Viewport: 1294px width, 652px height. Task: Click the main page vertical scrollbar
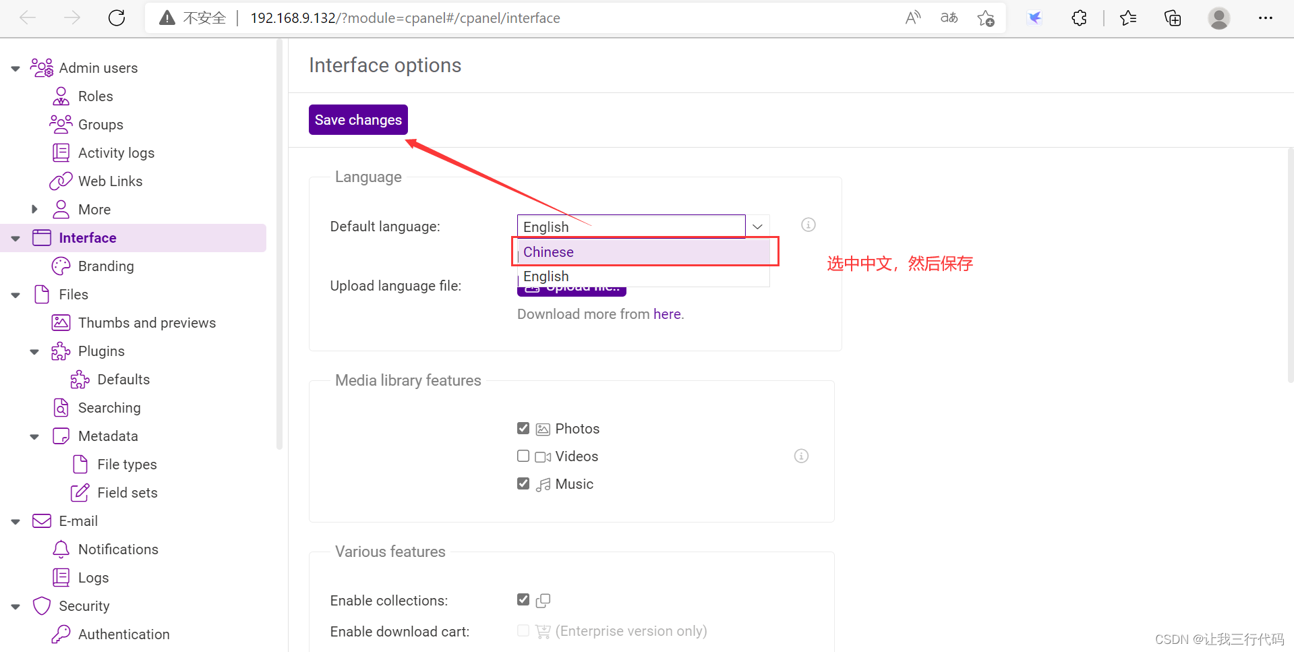(x=1290, y=265)
